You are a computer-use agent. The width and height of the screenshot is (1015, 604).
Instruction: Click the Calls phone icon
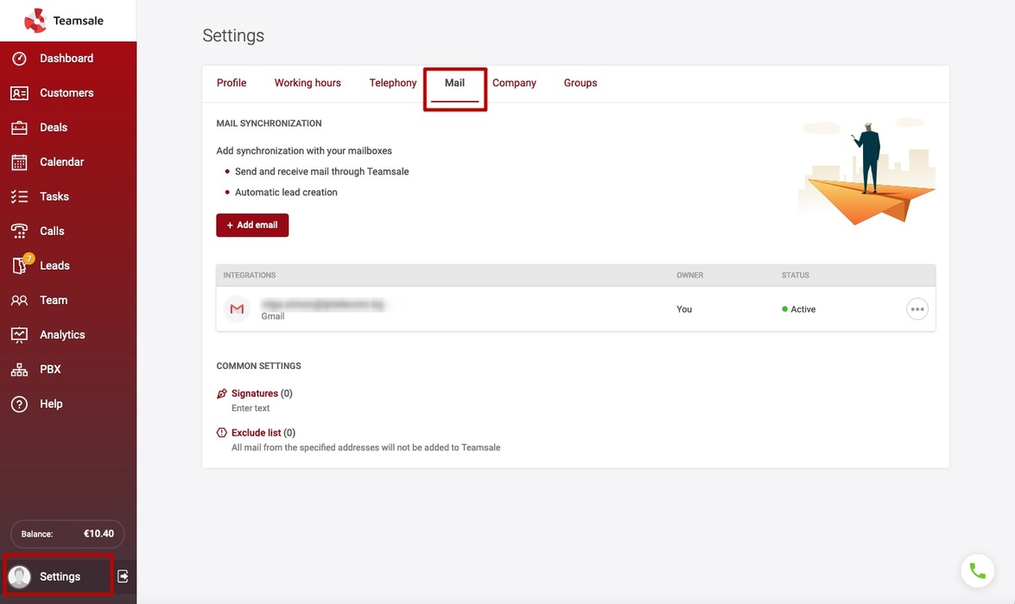[19, 231]
